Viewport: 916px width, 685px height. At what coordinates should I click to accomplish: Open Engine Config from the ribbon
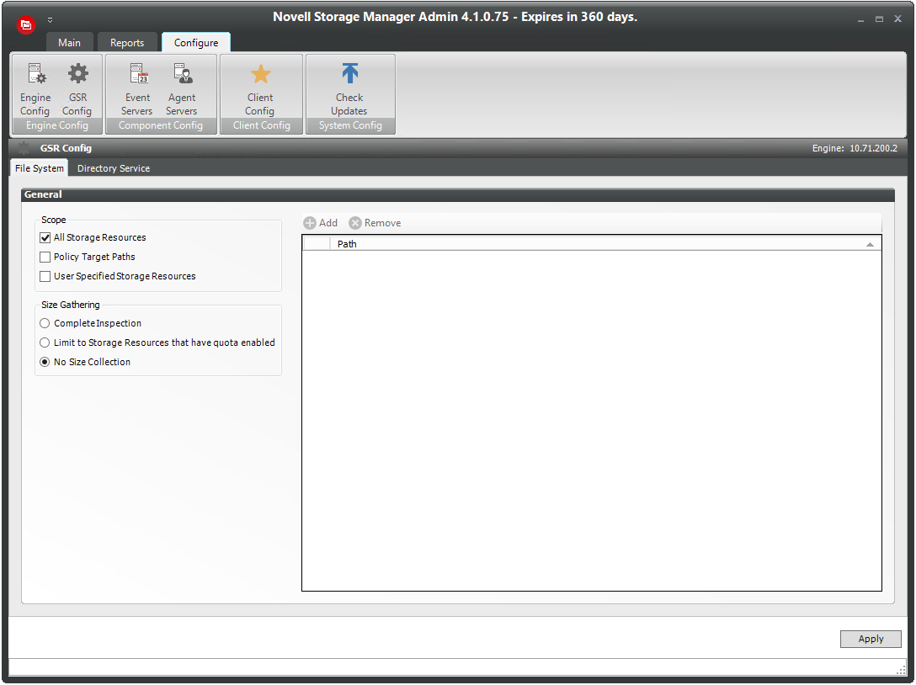pyautogui.click(x=35, y=88)
